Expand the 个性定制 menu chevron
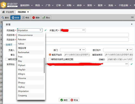Viewport: 135px width, 104px height. (x=130, y=5)
